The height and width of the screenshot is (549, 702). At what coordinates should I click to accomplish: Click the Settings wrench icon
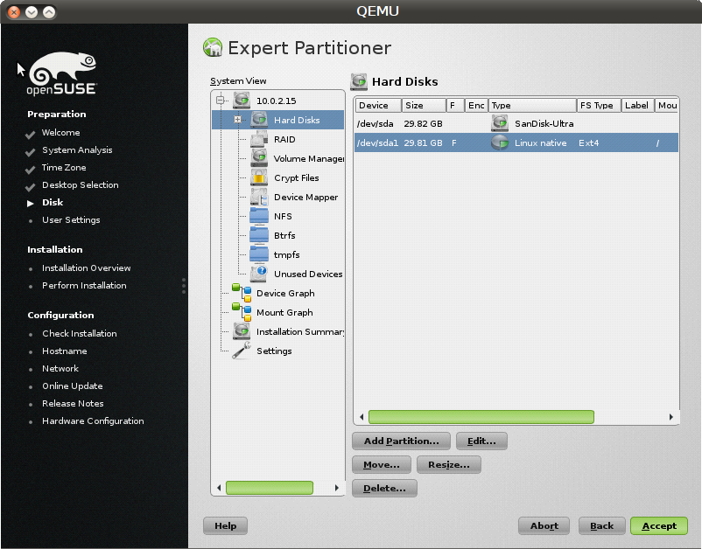click(241, 351)
